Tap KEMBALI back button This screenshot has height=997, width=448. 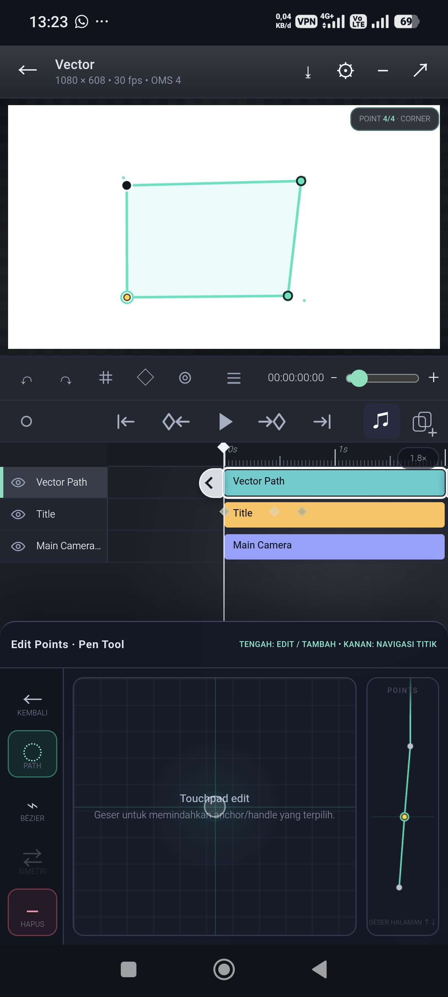(x=32, y=704)
